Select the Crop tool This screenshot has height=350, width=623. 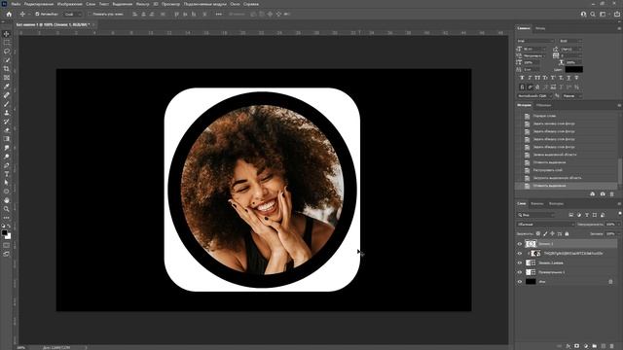[7, 69]
